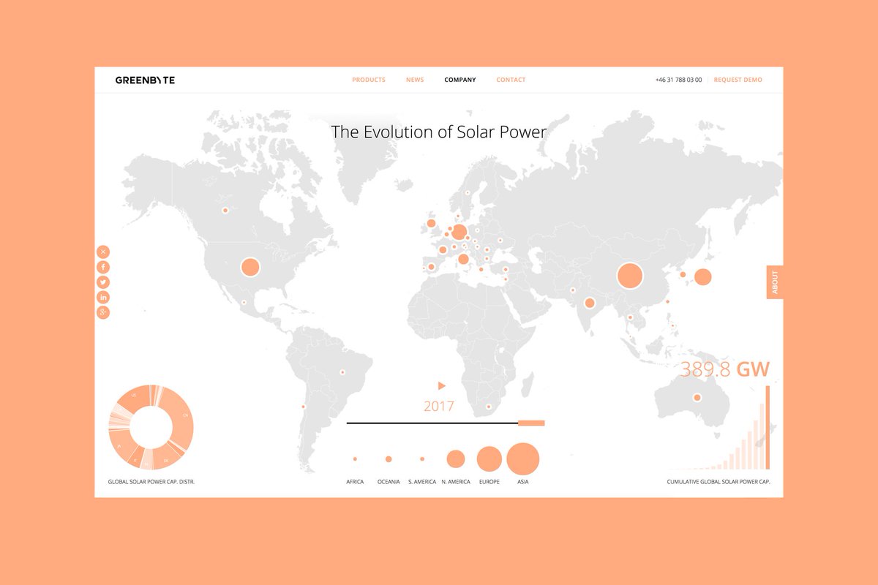Screen dimensions: 878x585
Task: Click the 'ASIA' legend label
Action: coord(522,482)
